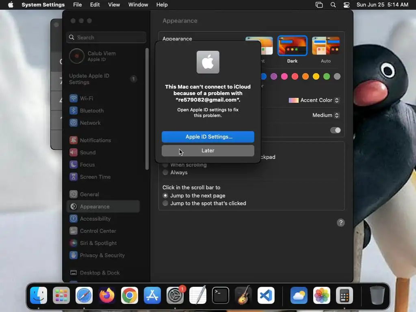Click the menu bar date and time
The image size is (416, 312).
[382, 5]
